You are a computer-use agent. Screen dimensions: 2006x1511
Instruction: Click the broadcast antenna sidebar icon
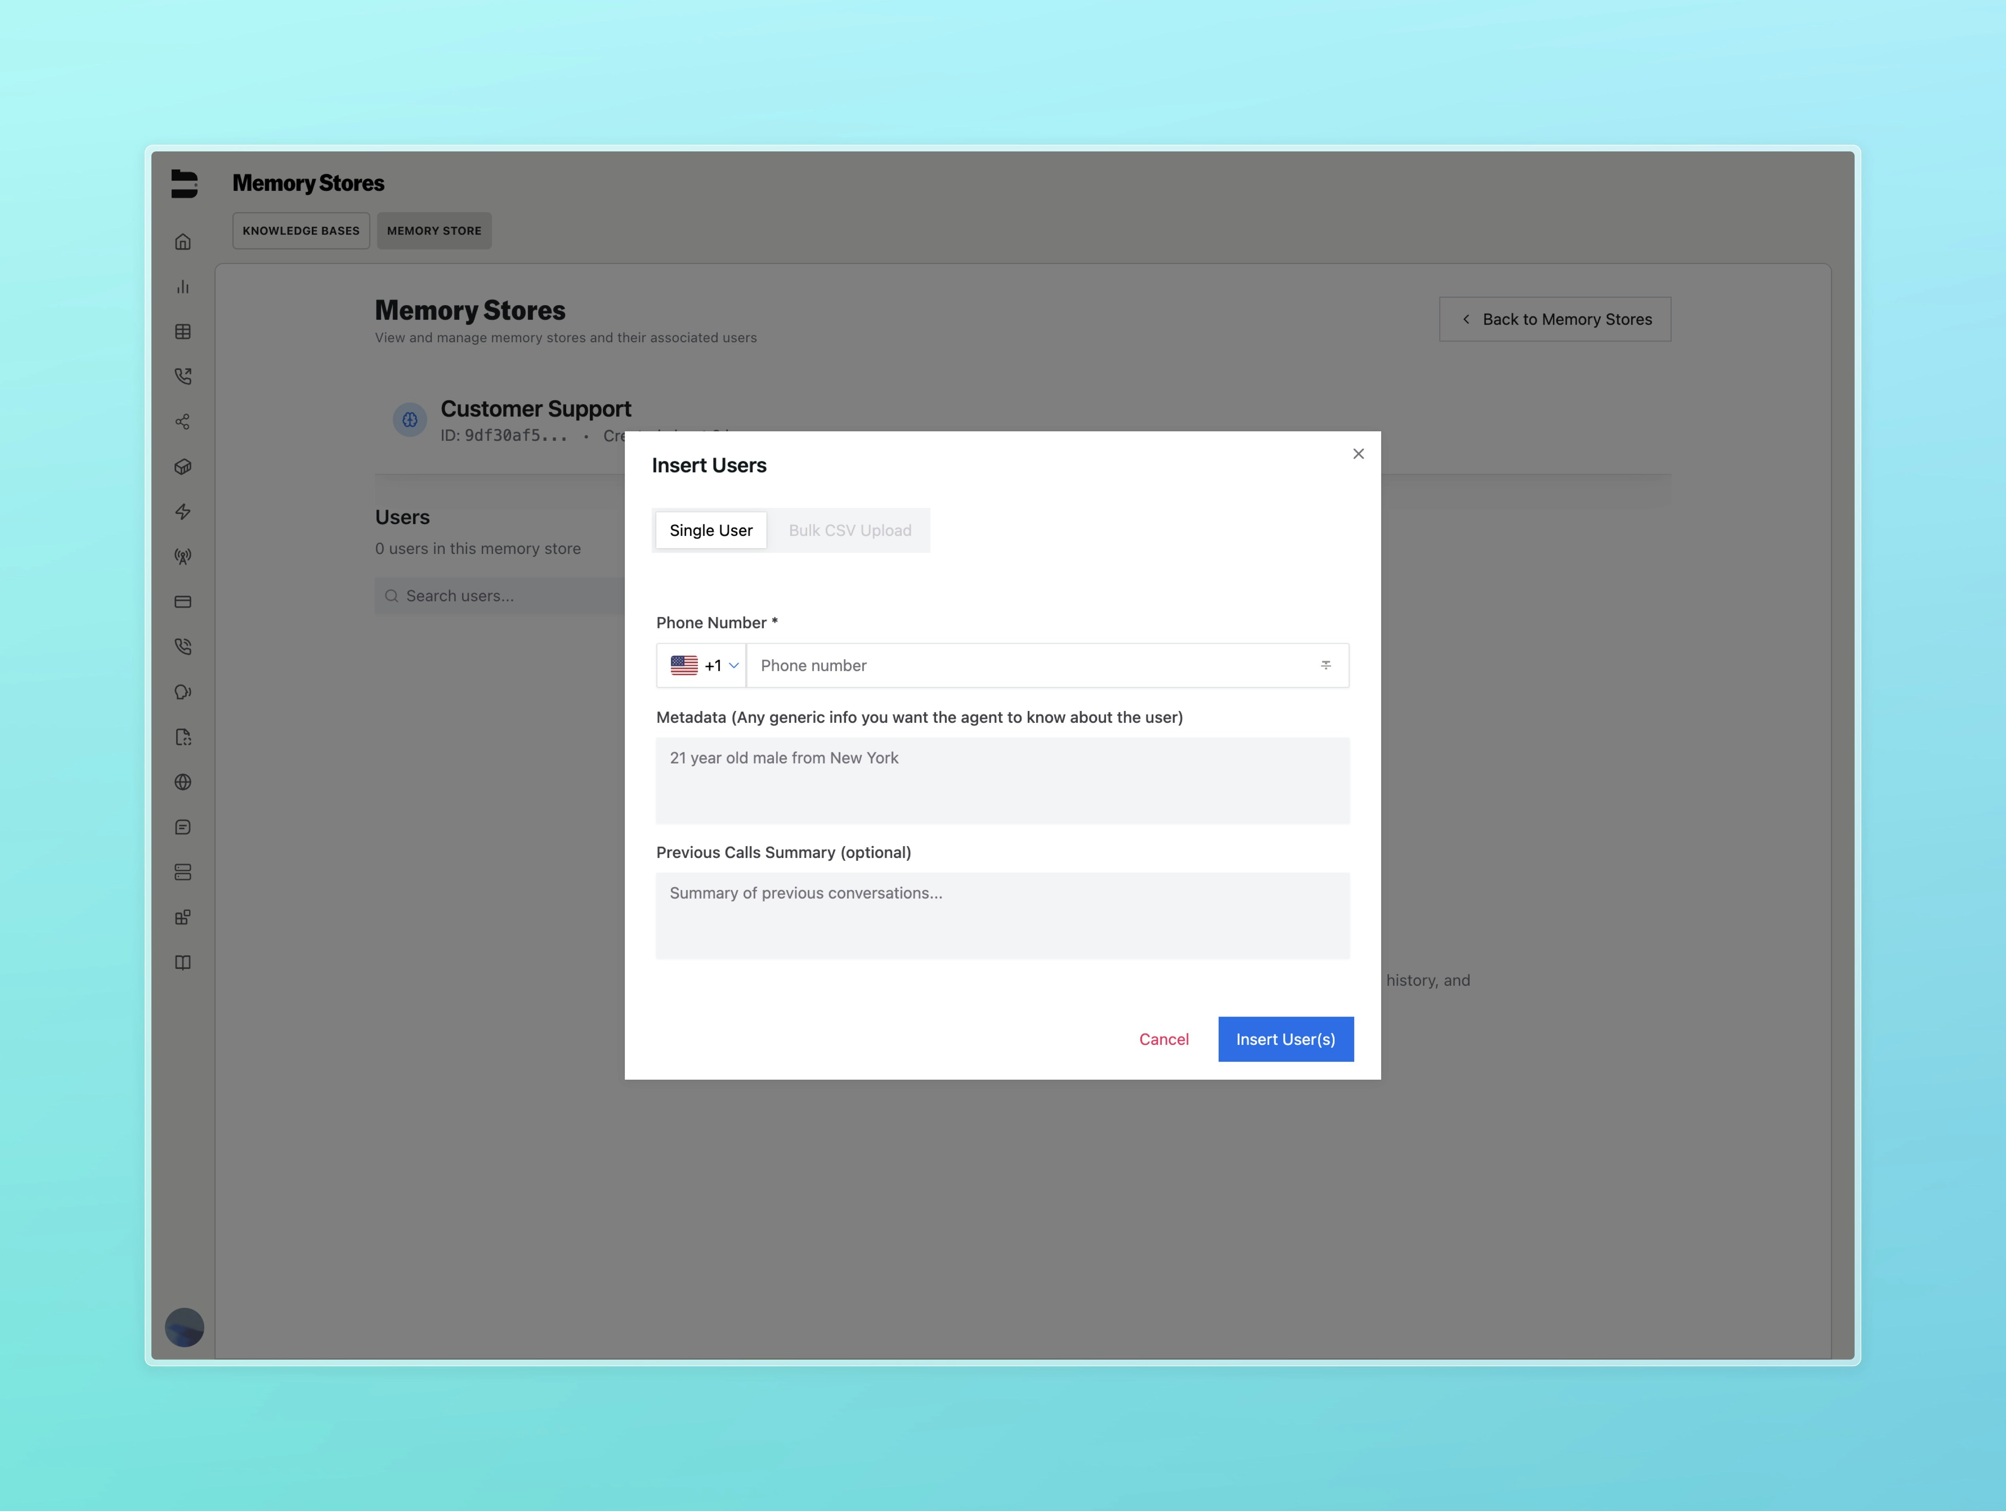(183, 557)
